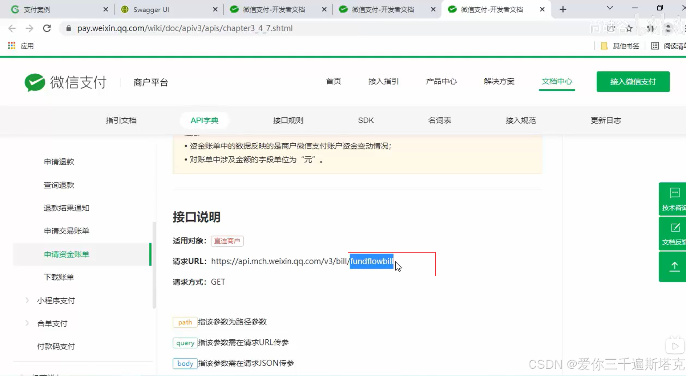Reload the current page

click(x=47, y=28)
